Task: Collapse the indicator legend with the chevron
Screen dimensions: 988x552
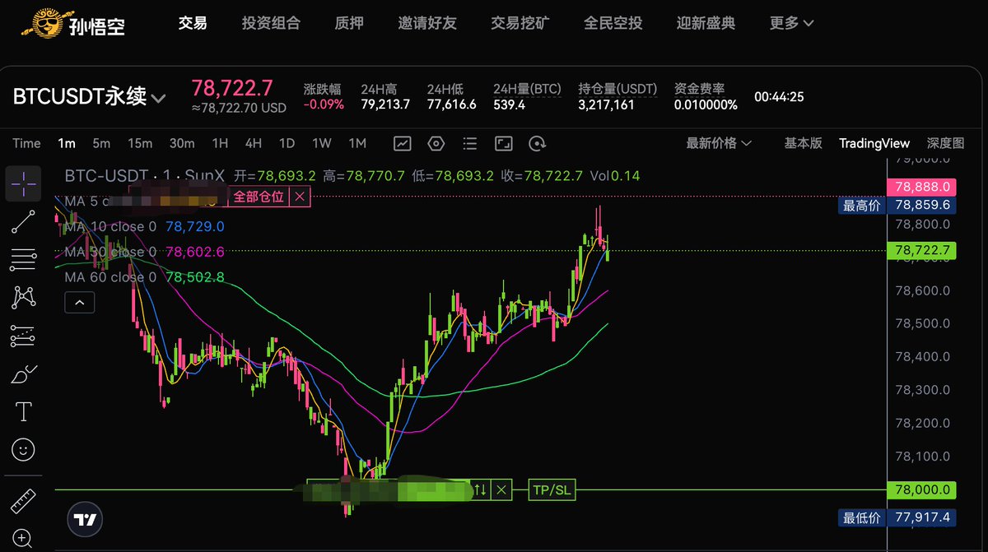Action: pyautogui.click(x=80, y=303)
